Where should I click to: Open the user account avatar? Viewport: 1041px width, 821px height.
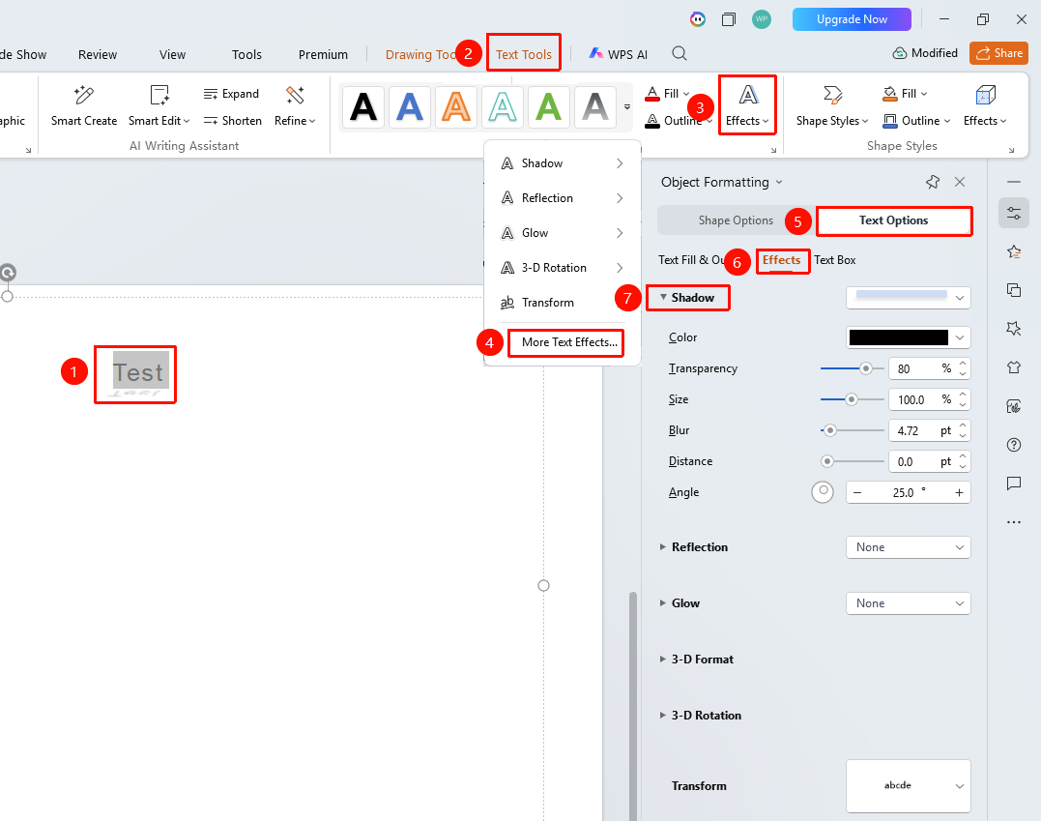762,19
